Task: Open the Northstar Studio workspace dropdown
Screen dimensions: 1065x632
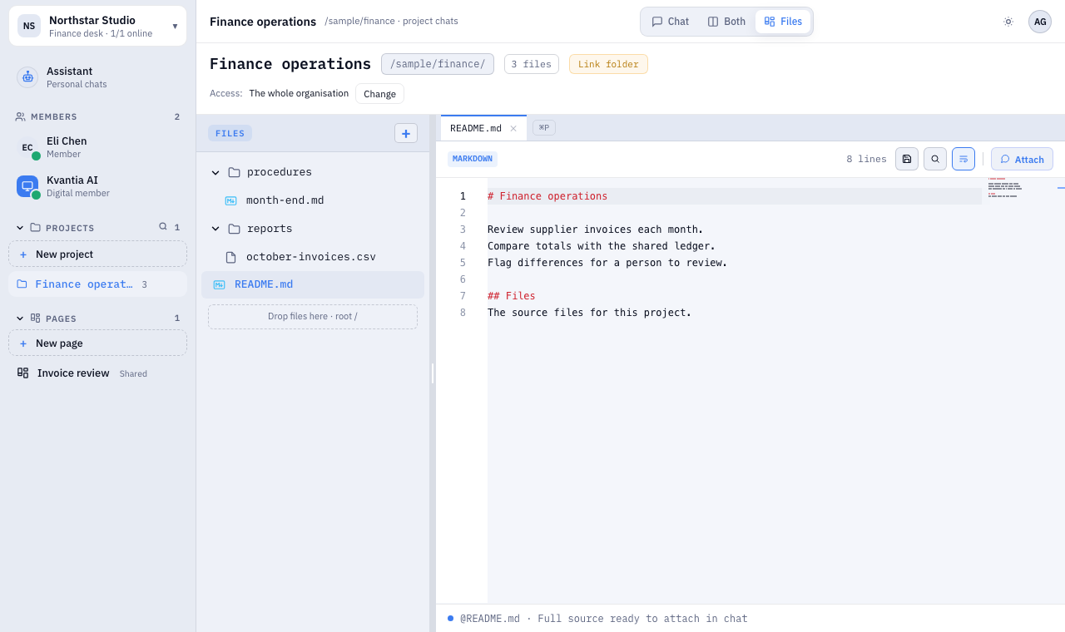Action: click(x=97, y=26)
